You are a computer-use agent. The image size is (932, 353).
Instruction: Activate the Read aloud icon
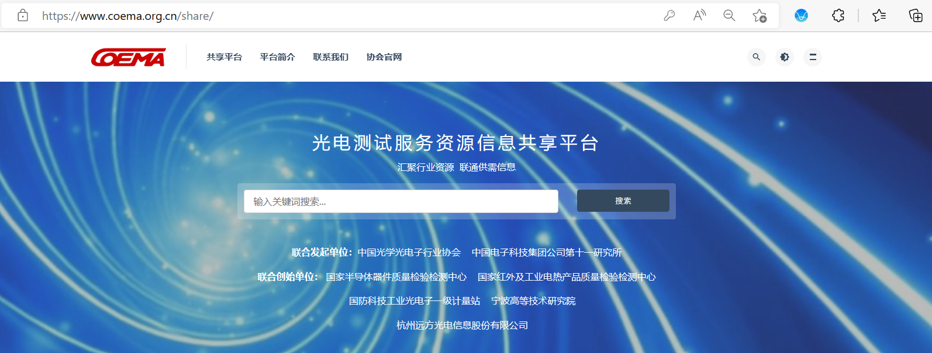(699, 16)
